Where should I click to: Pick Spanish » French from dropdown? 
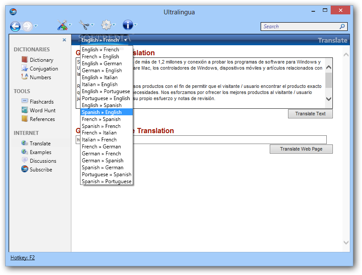click(x=107, y=126)
